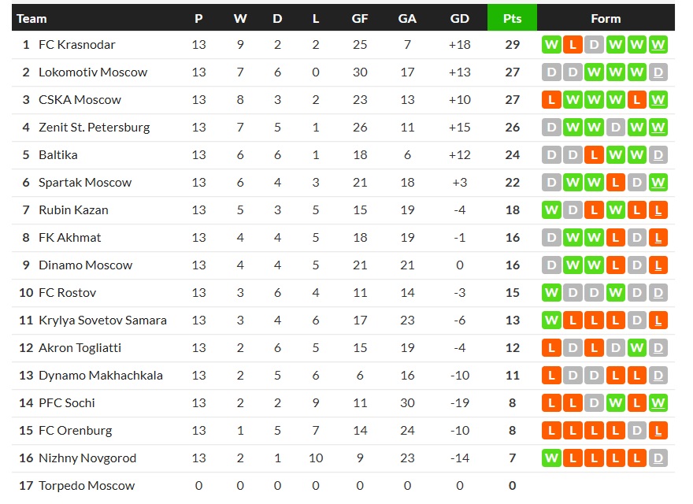Sort by the GD column header
This screenshot has width=693, height=504.
(459, 18)
